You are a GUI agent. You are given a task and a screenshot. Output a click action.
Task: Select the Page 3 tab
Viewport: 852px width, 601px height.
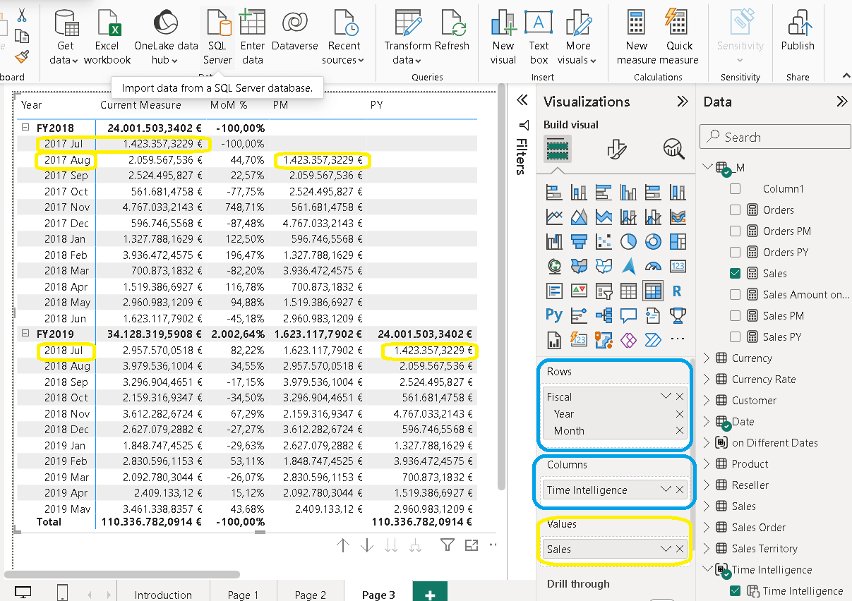pyautogui.click(x=378, y=595)
